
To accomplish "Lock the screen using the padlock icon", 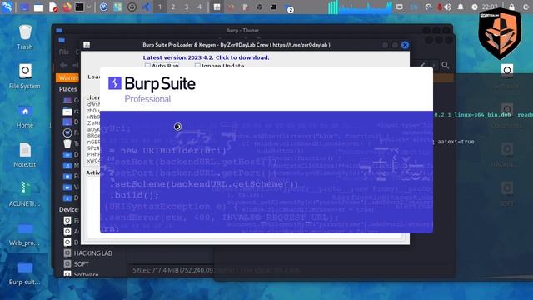I will point(511,7).
